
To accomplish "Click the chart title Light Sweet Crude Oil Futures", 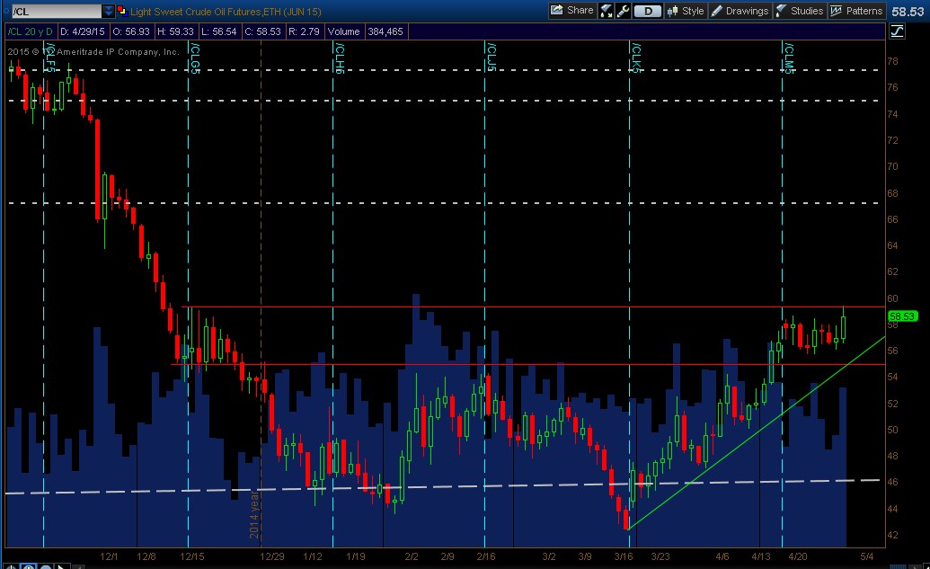I will tap(226, 12).
